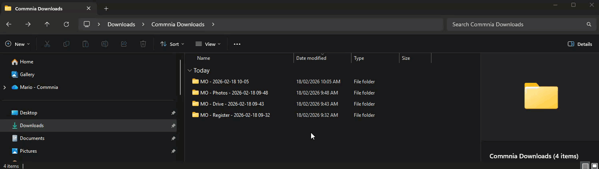Click the Cut scissors icon
The width and height of the screenshot is (599, 169).
(x=47, y=44)
